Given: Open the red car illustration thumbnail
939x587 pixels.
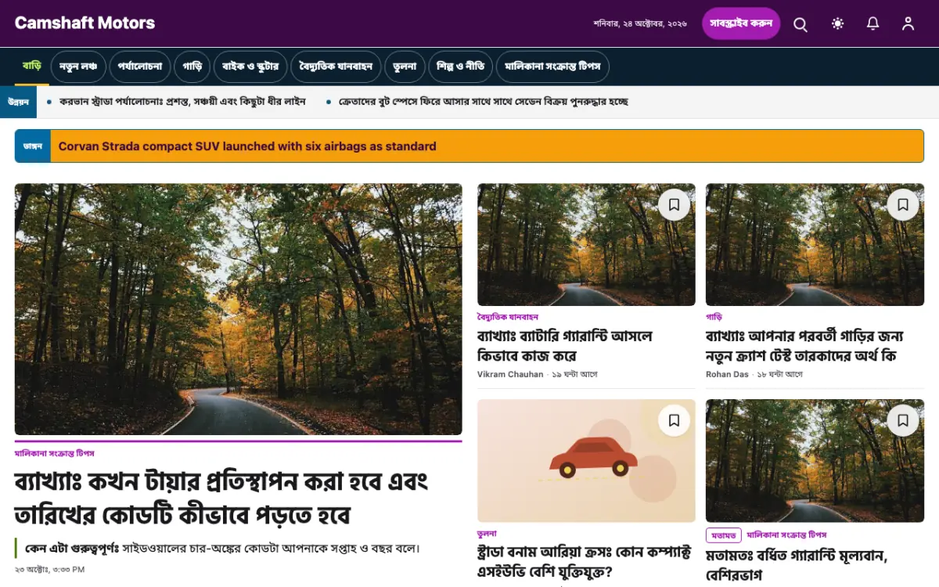Looking at the screenshot, I should pyautogui.click(x=586, y=461).
